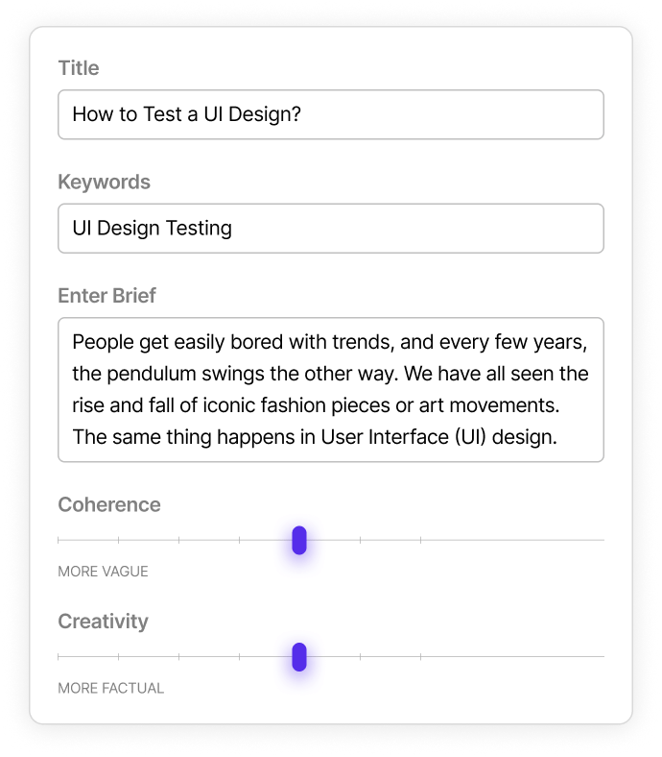Viewport: 662px width, 757px height.
Task: Click the Keywords field label
Action: [x=104, y=182]
